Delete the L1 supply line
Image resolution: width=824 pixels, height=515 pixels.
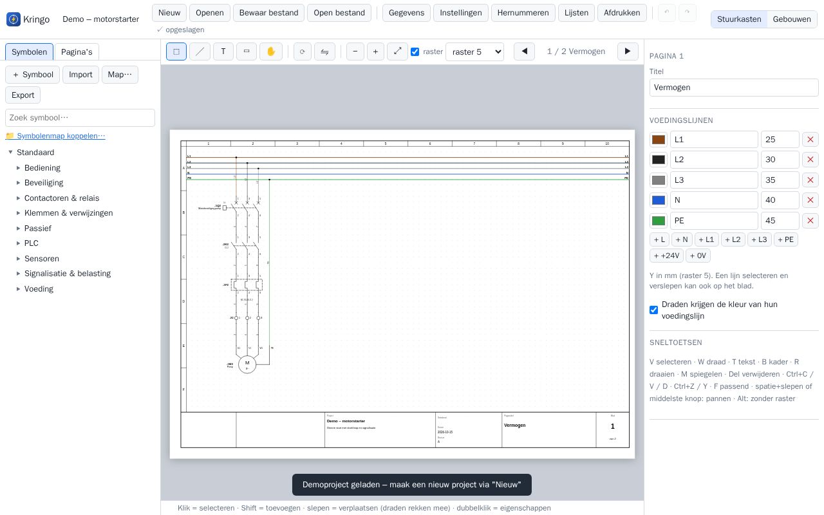tap(810, 140)
